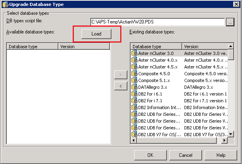Viewport: 242px width, 164px height.
Task: Click the DB2 for i 7.1 icon
Action: (135, 100)
